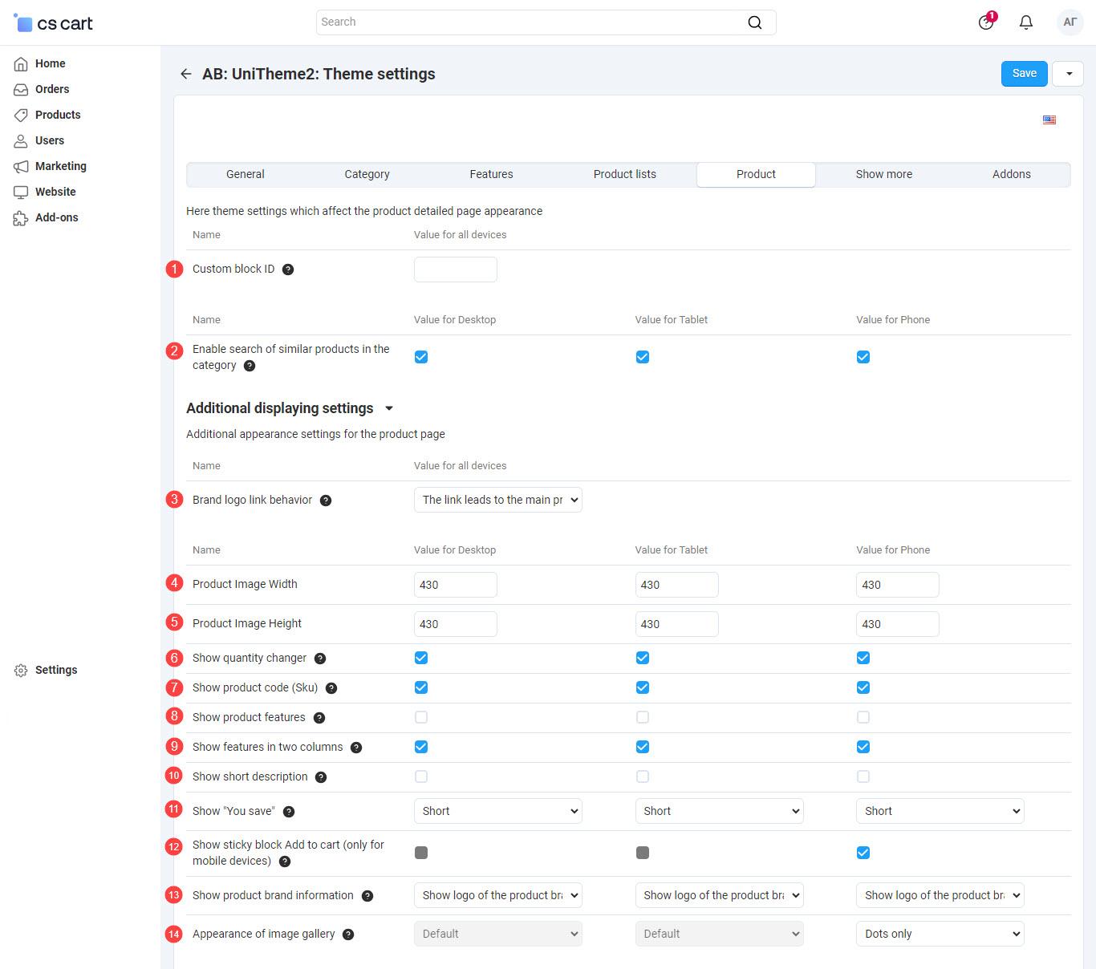
Task: Open Show "You save" dropdown for Phone
Action: coord(940,811)
